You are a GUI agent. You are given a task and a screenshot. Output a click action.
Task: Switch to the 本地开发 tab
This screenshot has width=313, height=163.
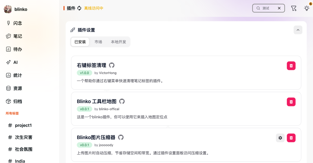118,42
